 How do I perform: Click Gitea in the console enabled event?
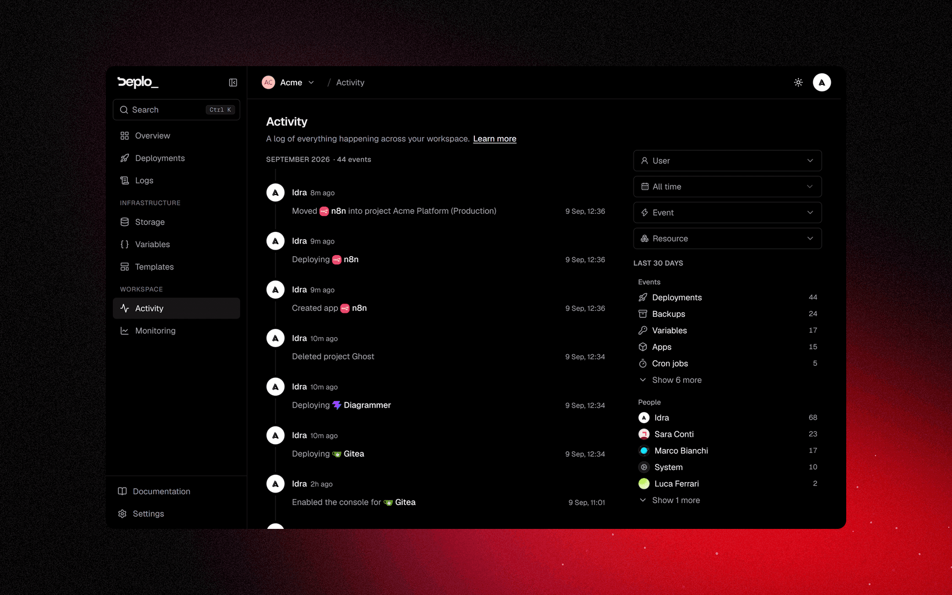[x=399, y=502]
